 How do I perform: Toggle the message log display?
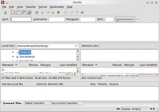click(13, 13)
